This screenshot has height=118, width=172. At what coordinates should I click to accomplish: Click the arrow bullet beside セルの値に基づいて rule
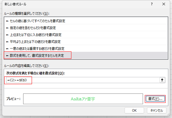tap(7, 21)
